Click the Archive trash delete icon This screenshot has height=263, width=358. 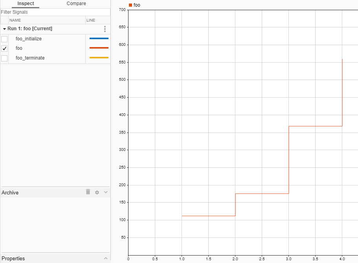(88, 192)
